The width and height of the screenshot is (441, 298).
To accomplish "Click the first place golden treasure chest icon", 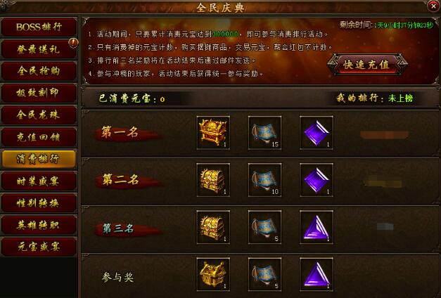I will (x=213, y=132).
